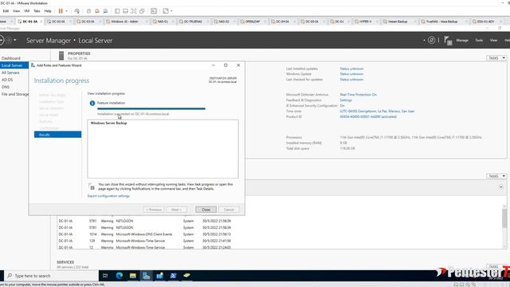
Task: Open the console view icon in toolbar
Action: (x=154, y=10)
